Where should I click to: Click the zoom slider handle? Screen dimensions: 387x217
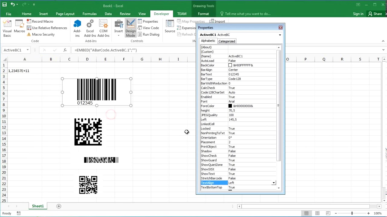click(352, 213)
